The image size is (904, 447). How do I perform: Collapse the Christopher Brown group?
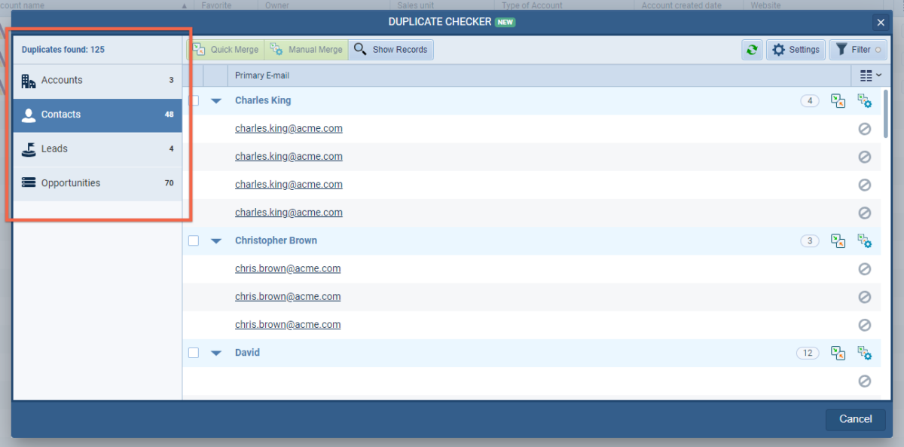(216, 241)
